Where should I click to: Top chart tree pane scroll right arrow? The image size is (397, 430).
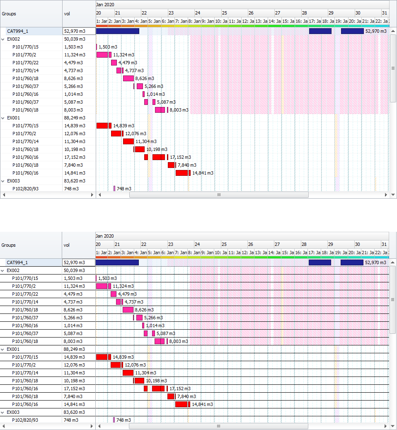[92, 195]
